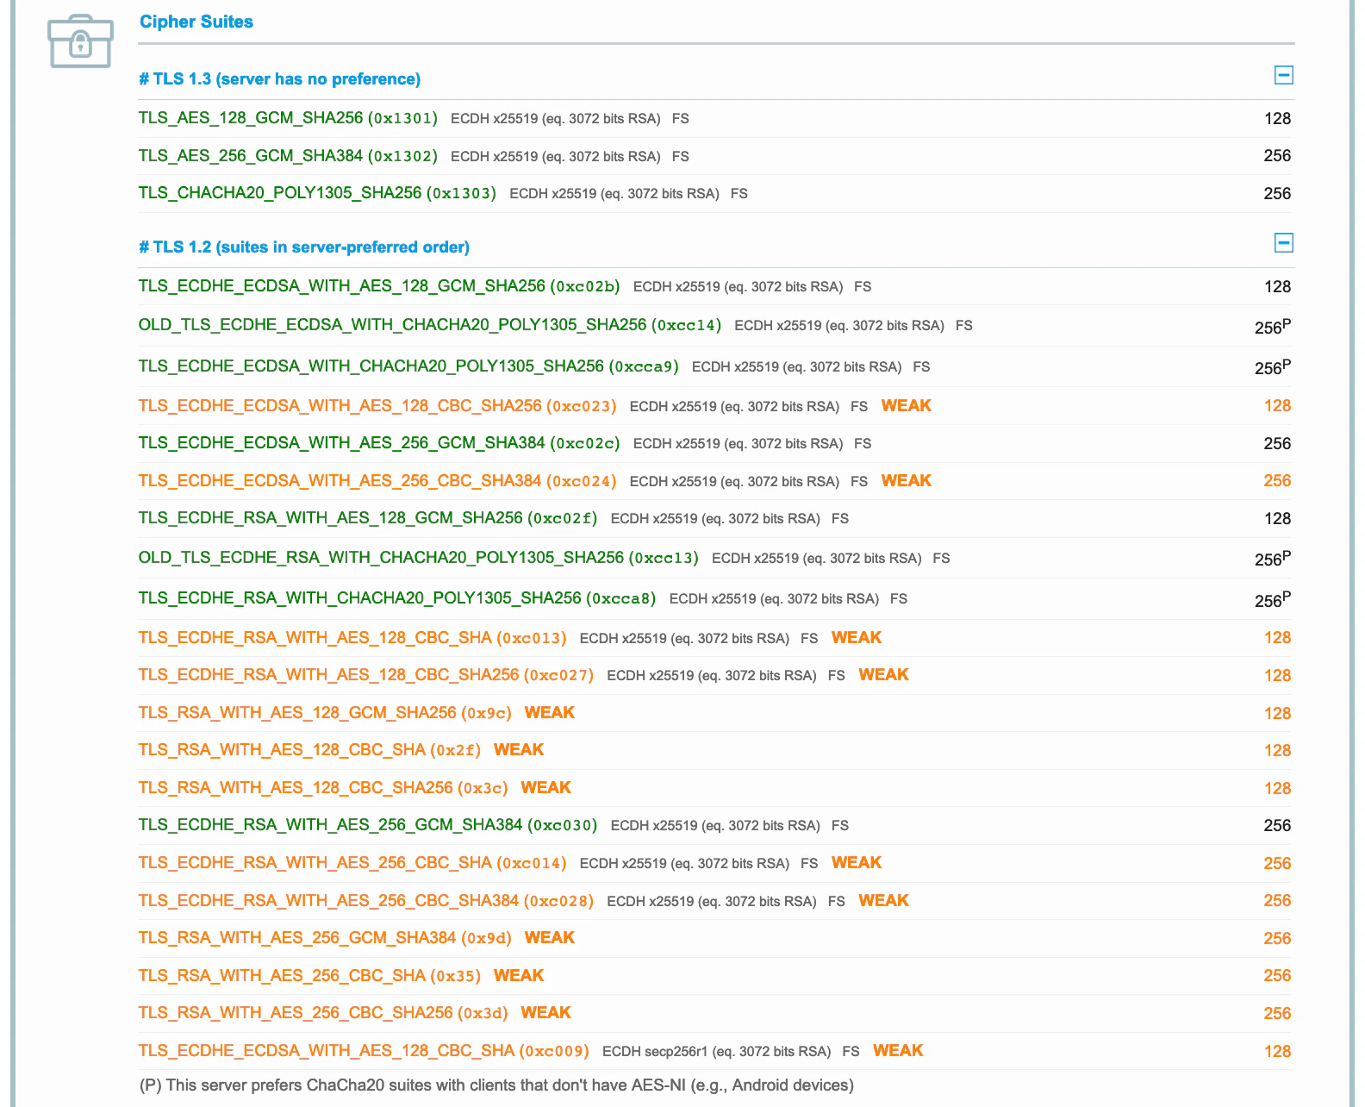Click the 128 bit value on the 0x1301 row
This screenshot has height=1107, width=1365.
1277,119
